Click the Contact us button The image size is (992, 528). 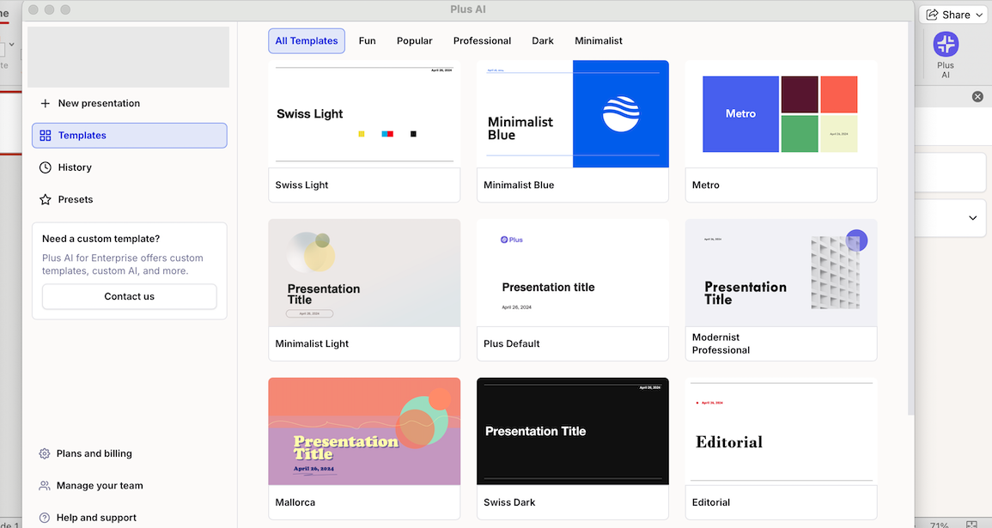pos(129,296)
